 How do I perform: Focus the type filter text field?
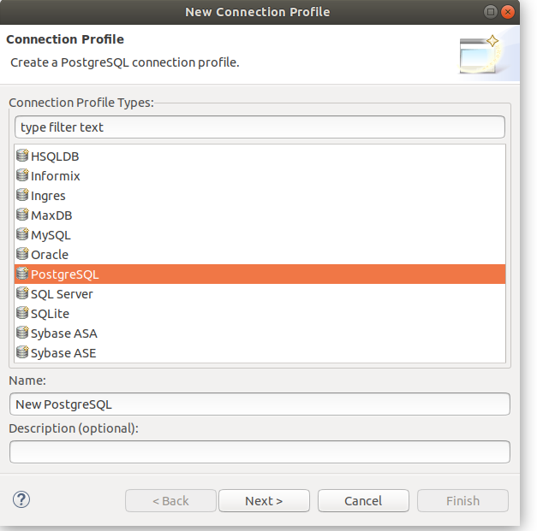tap(260, 127)
